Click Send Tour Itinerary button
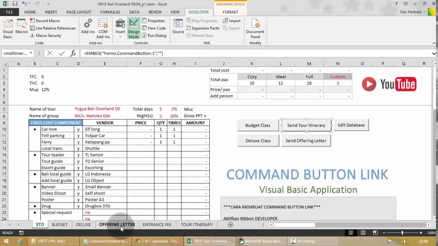 click(306, 125)
